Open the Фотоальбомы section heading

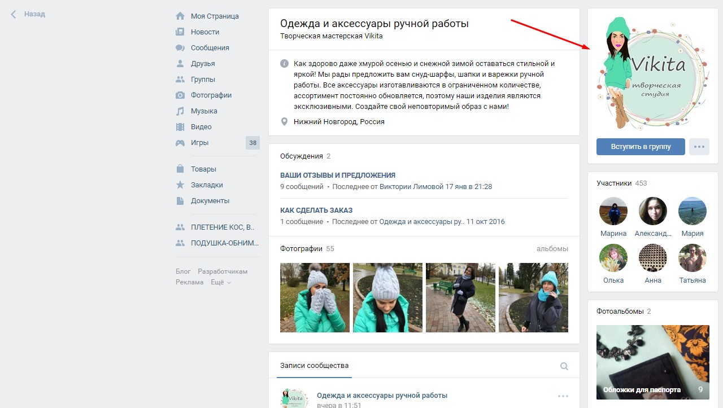620,312
